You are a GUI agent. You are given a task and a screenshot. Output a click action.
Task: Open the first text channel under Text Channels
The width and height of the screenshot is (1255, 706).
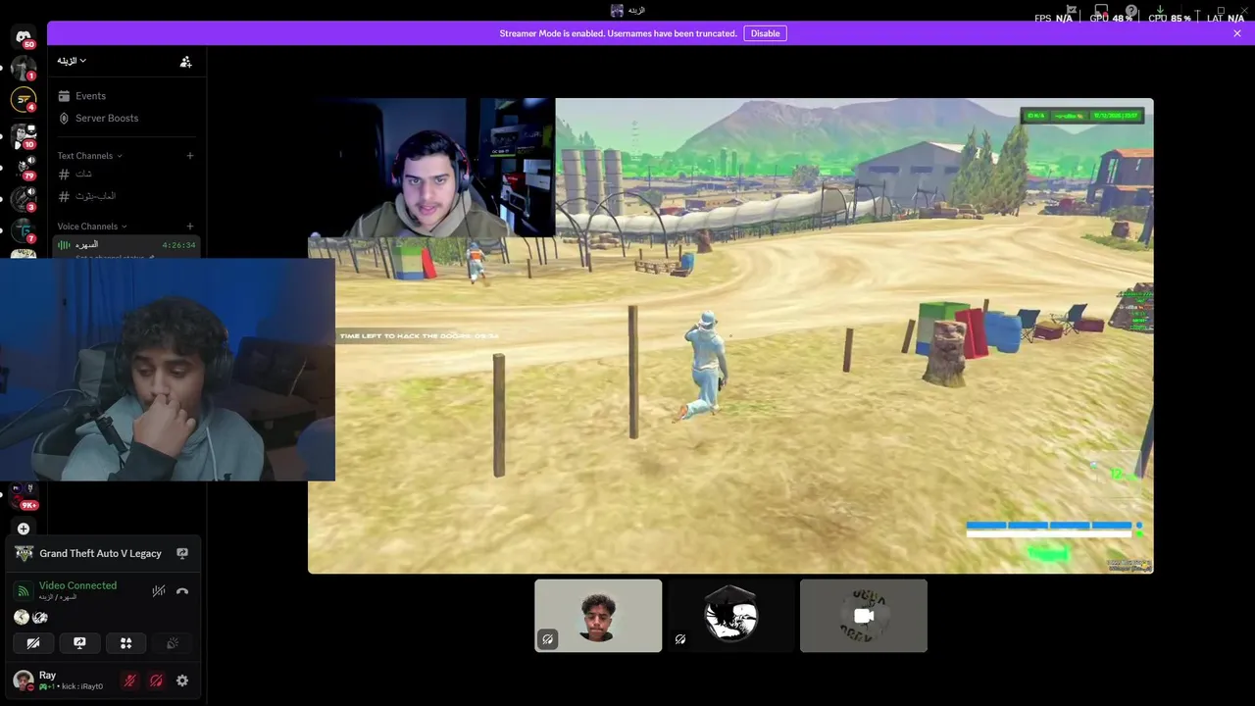point(127,175)
